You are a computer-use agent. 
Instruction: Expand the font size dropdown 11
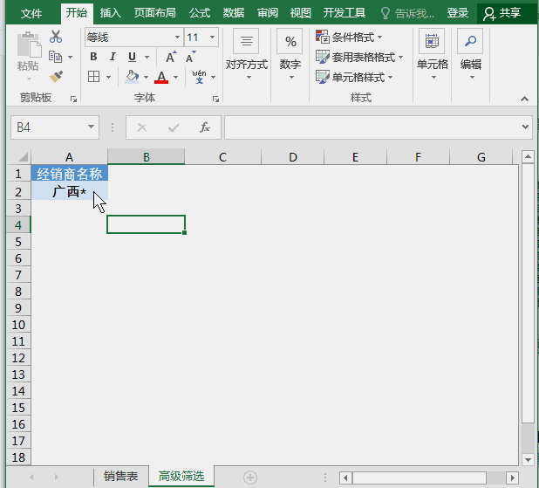213,38
